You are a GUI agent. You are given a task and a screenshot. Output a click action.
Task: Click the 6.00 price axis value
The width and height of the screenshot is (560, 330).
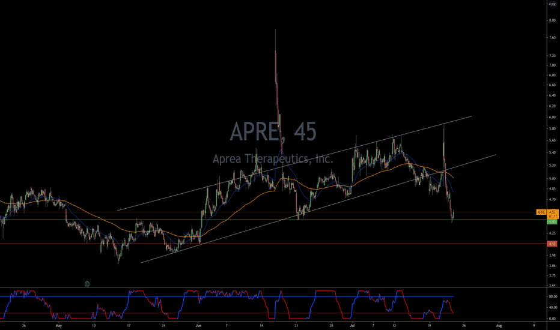coord(553,117)
